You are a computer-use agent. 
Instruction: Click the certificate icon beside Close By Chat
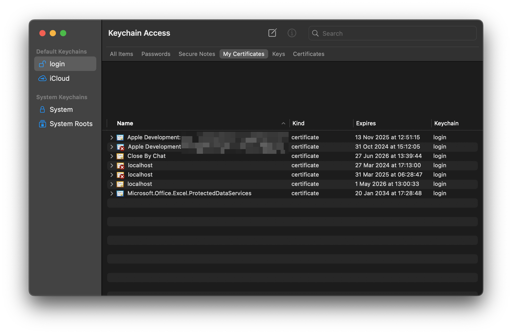tap(120, 156)
